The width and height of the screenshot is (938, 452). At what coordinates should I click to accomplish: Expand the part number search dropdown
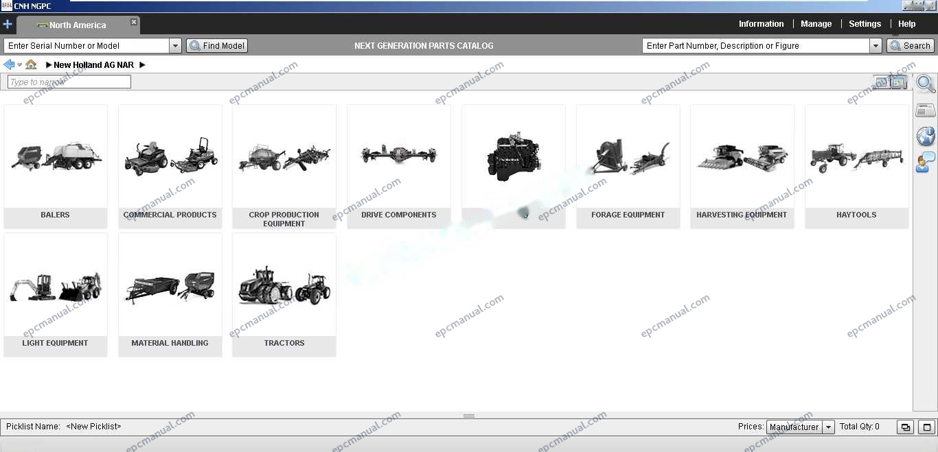876,46
